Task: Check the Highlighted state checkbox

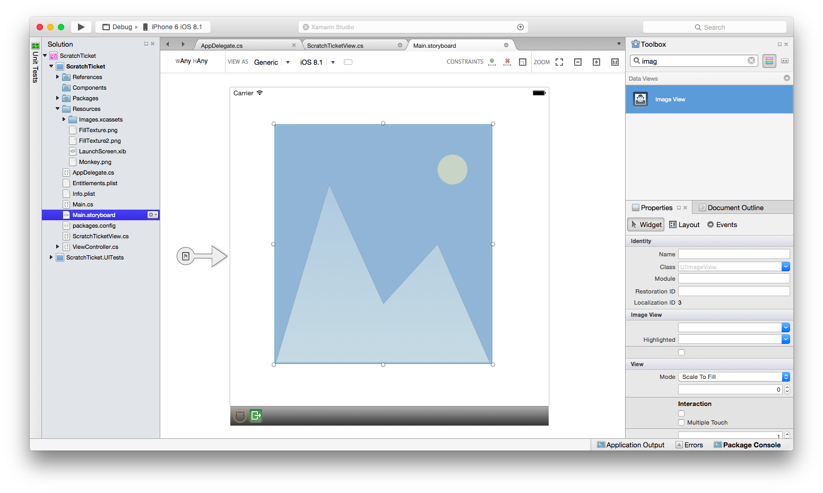Action: click(x=681, y=352)
